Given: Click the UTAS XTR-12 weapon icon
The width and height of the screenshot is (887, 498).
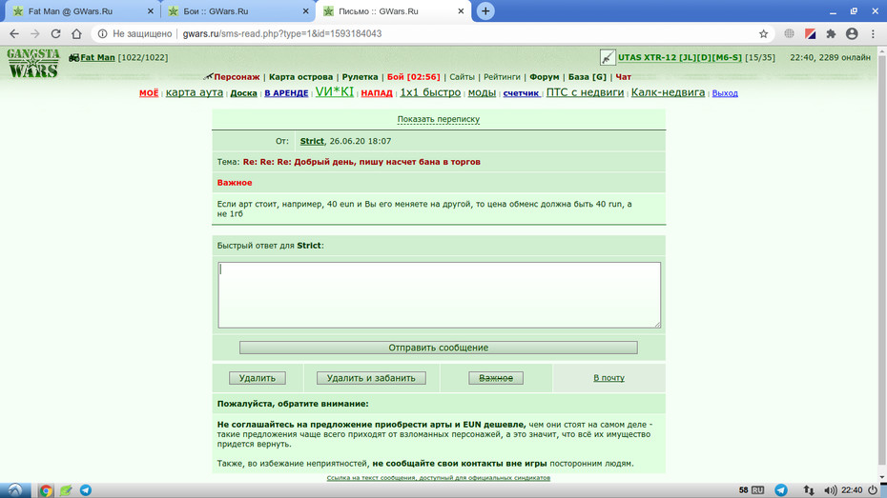Looking at the screenshot, I should coord(607,57).
